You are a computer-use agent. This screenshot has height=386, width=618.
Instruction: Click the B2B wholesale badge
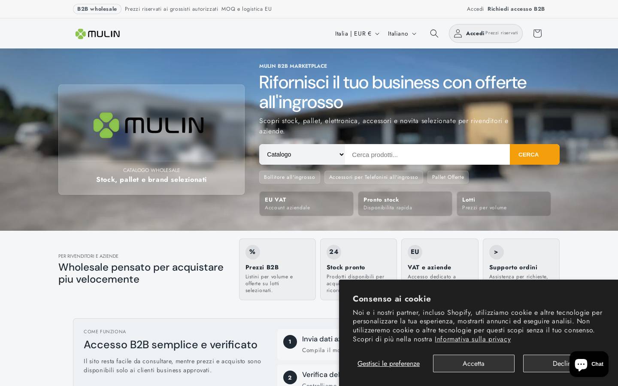click(97, 9)
